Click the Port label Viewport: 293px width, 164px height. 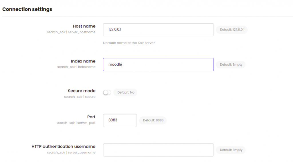pos(91,117)
